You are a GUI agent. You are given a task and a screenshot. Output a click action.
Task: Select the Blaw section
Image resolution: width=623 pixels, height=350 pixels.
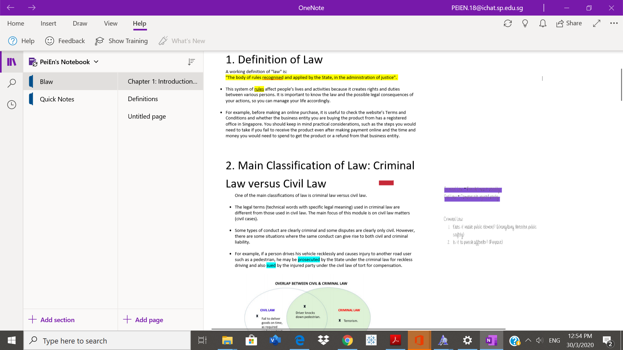[x=70, y=81]
